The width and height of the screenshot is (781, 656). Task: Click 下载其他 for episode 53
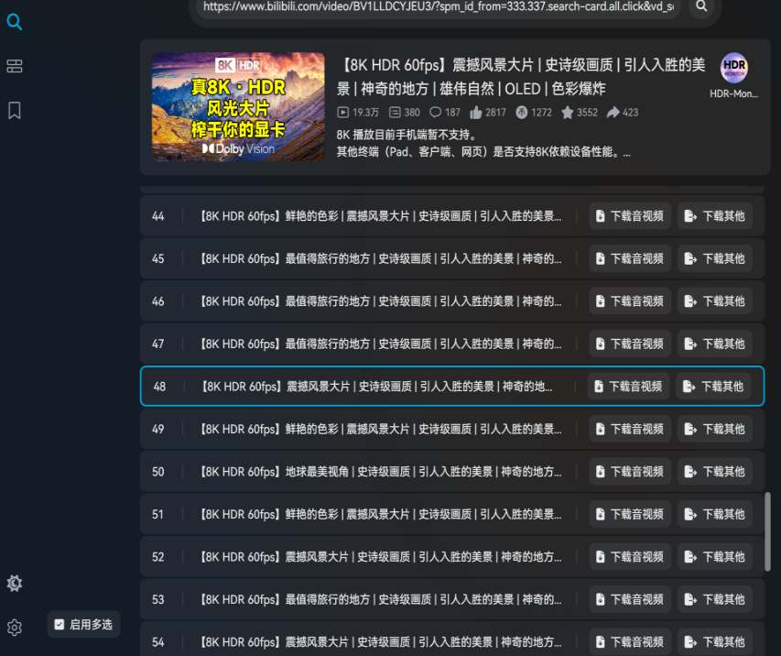(714, 599)
